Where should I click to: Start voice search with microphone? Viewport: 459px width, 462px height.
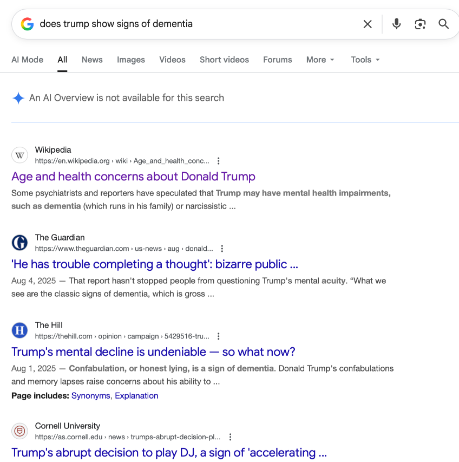coord(397,24)
